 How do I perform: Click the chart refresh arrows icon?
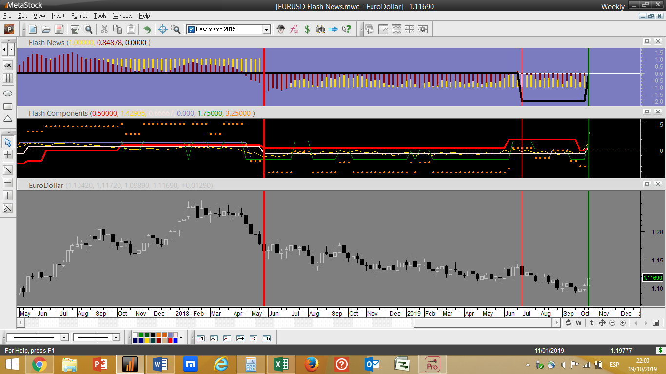(x=568, y=323)
